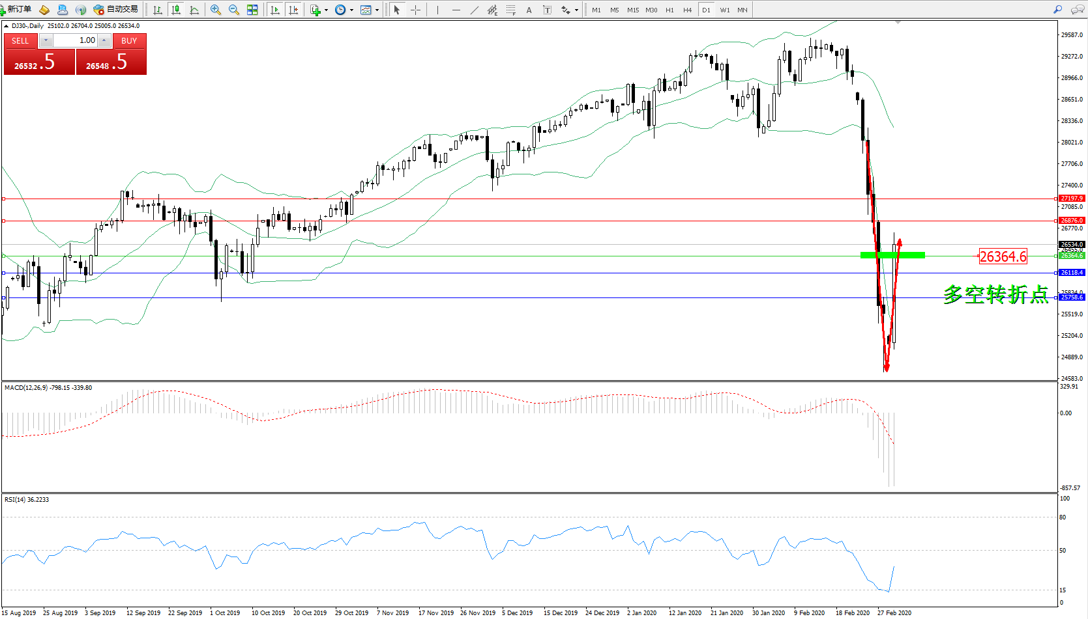
Task: Switch to the W1 timeframe
Action: click(x=724, y=10)
